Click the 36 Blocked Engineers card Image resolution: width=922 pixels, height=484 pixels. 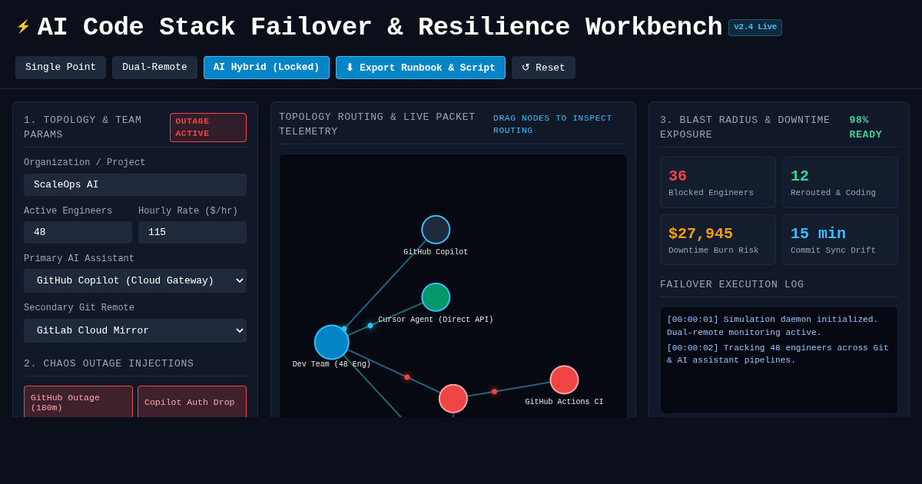(718, 183)
